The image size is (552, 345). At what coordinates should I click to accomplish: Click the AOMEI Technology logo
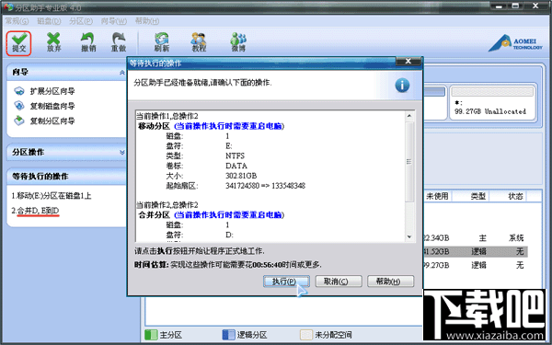[x=515, y=43]
